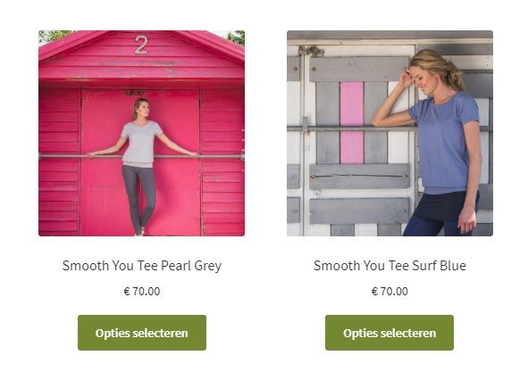Click the right green Opties selecteren button

(390, 333)
